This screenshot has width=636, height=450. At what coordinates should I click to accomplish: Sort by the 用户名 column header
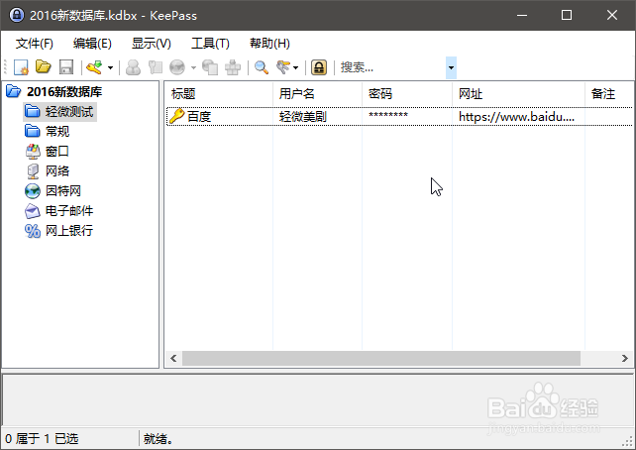point(317,94)
